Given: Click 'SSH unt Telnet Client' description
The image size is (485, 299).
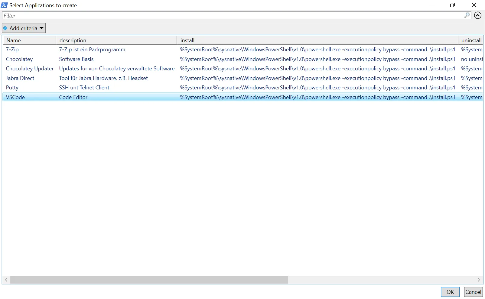Looking at the screenshot, I should tap(84, 88).
